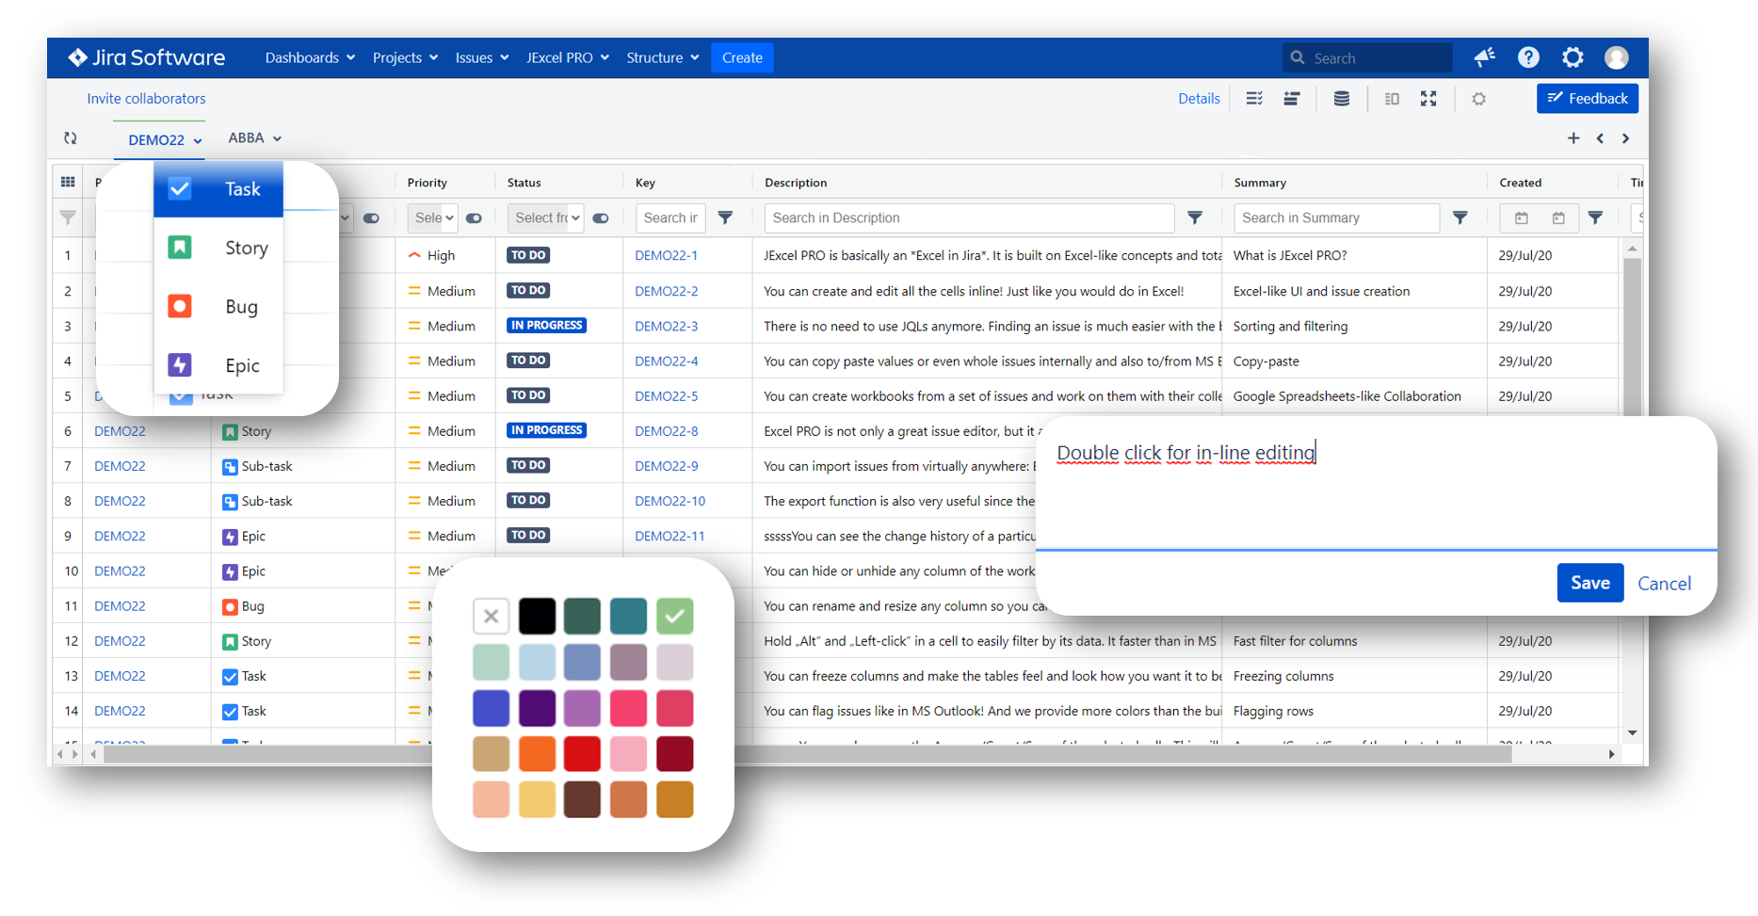The width and height of the screenshot is (1758, 916).
Task: Open the Status 'Select from' filter dropdown
Action: [546, 217]
